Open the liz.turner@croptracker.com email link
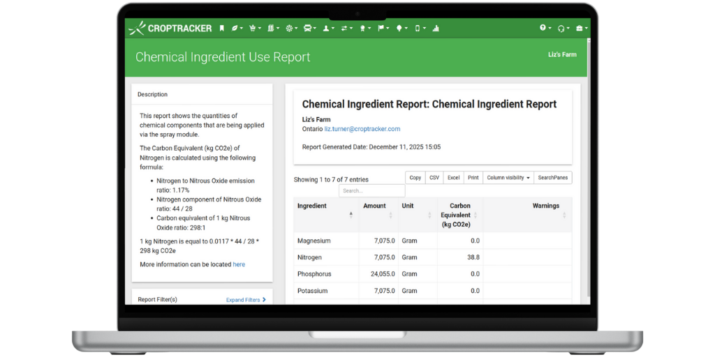 tap(362, 129)
